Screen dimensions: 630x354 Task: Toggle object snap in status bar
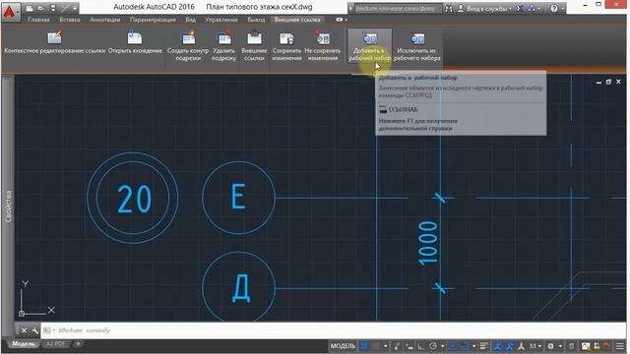point(465,346)
